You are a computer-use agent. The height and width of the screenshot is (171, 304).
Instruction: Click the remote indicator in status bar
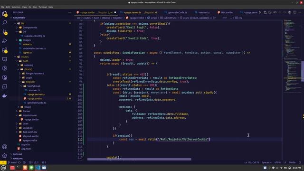click(x=3, y=162)
